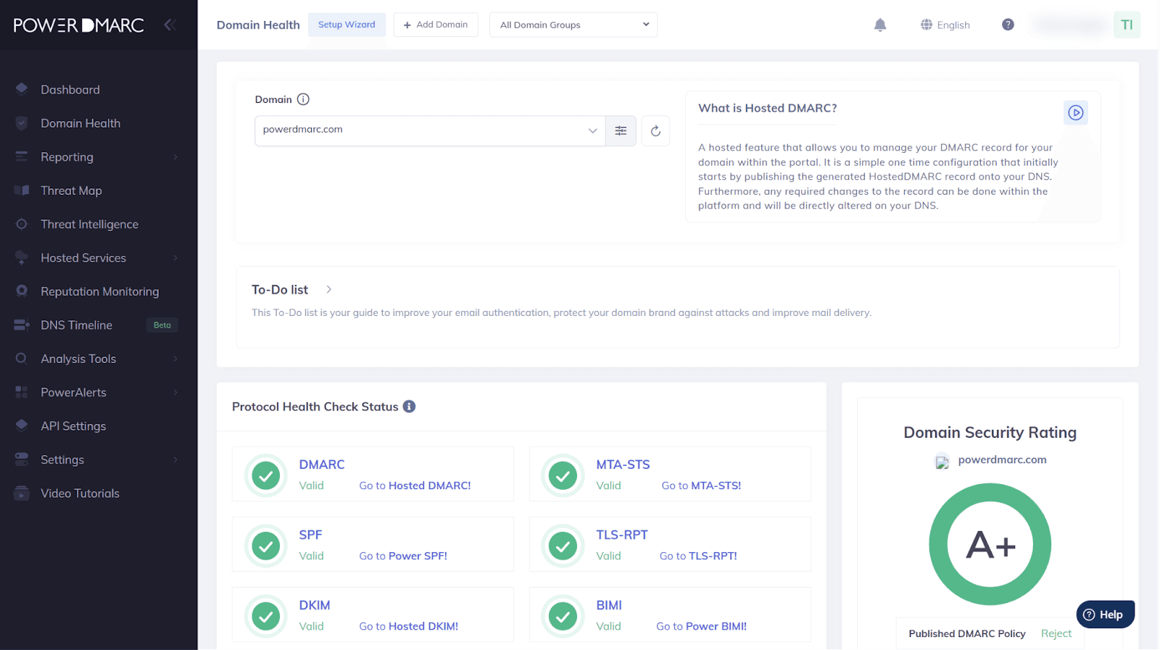Select Domain Health in sidebar
Screen dimensions: 1160x650
(x=80, y=123)
